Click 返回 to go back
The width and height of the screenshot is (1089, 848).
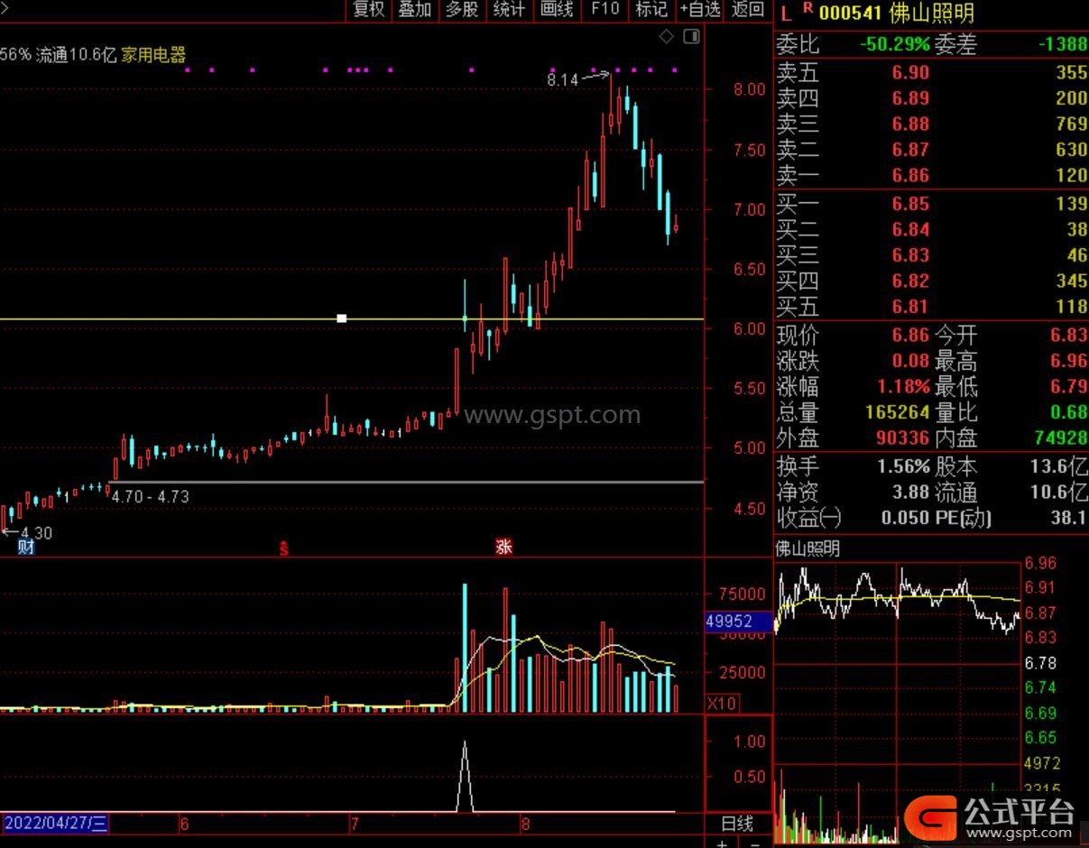pyautogui.click(x=749, y=10)
